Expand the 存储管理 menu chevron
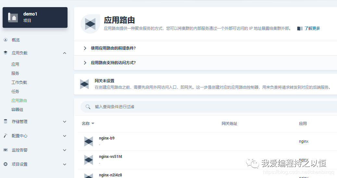This screenshot has width=337, height=178. (x=65, y=122)
